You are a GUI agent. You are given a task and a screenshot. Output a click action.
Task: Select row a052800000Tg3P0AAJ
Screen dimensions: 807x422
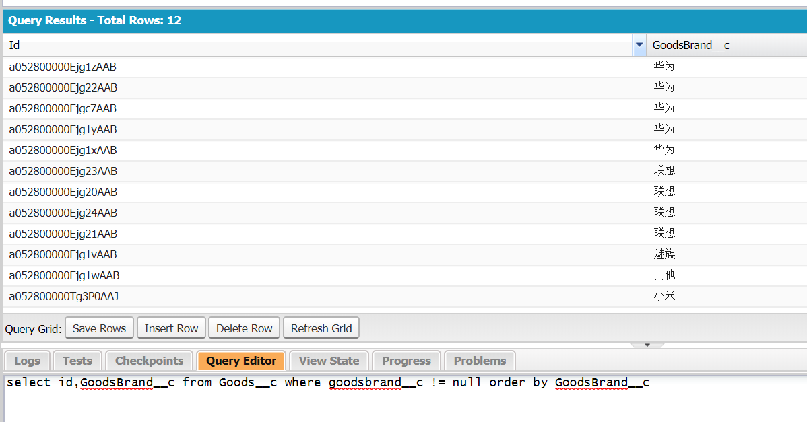(405, 296)
